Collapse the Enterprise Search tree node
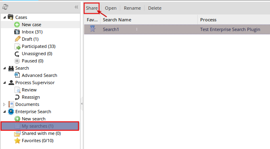The image size is (270, 149). point(4,112)
